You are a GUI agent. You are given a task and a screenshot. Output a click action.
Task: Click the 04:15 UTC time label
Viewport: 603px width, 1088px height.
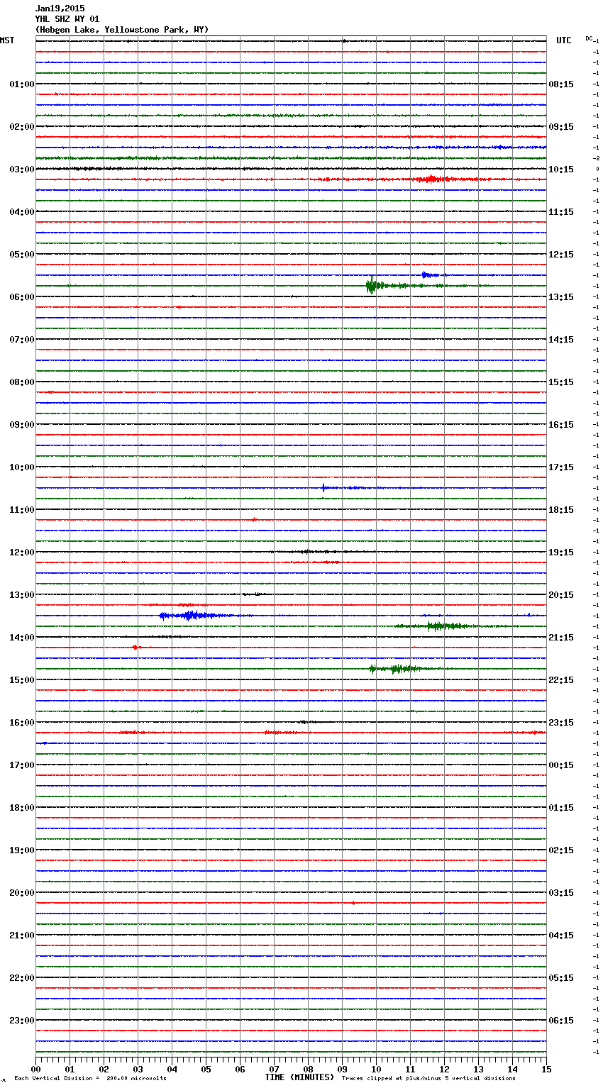(x=561, y=936)
